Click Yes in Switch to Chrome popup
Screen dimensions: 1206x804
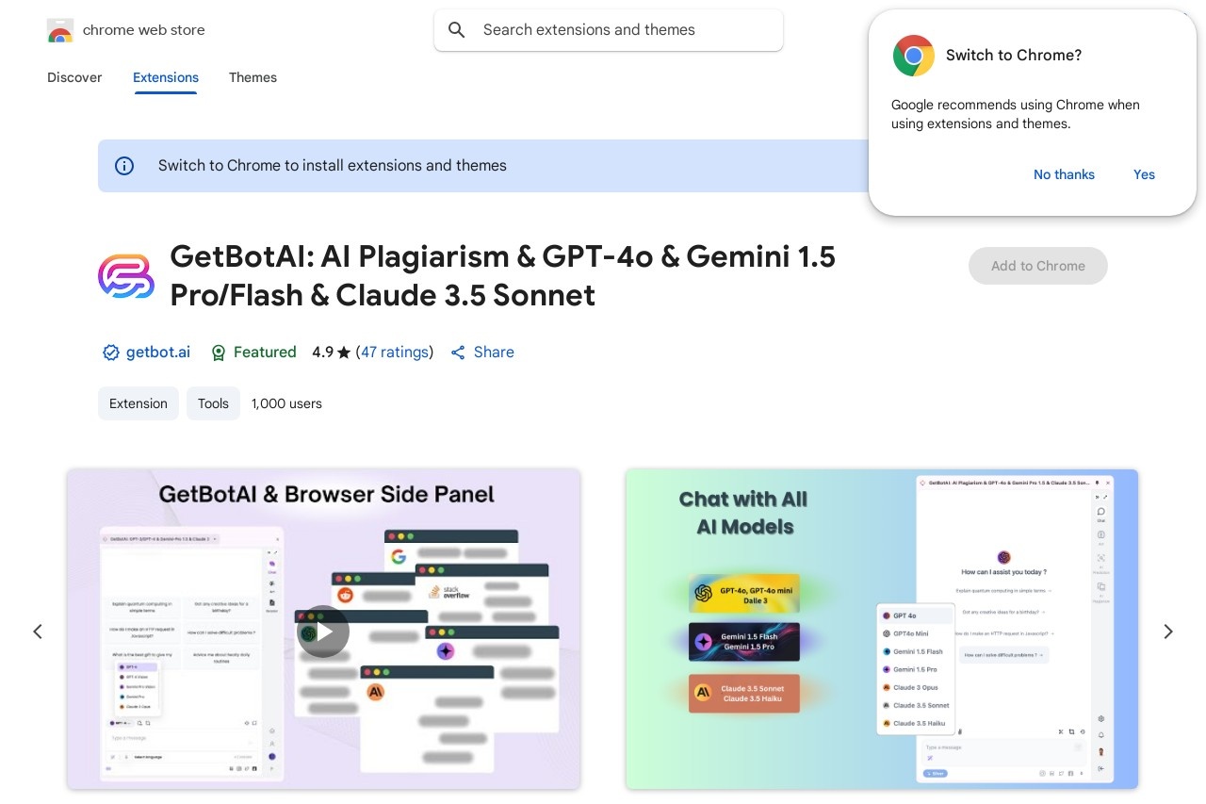[x=1144, y=174]
